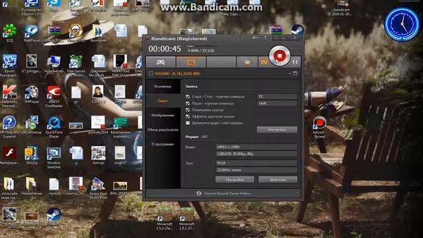Screen dimensions: 423x238
Task: Open the Безопасные платежи shortcut
Action: pyautogui.click(x=120, y=127)
